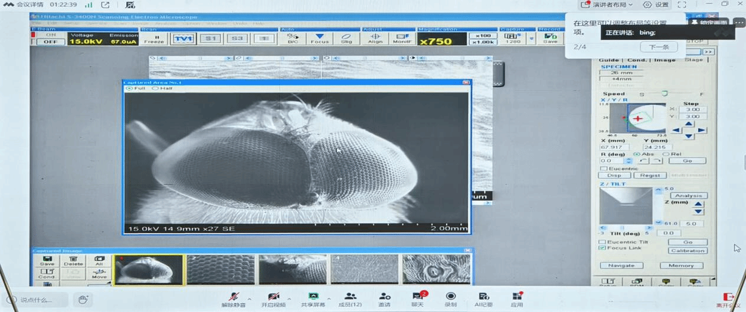Switch to the Image tab
The image size is (746, 312).
[665, 60]
